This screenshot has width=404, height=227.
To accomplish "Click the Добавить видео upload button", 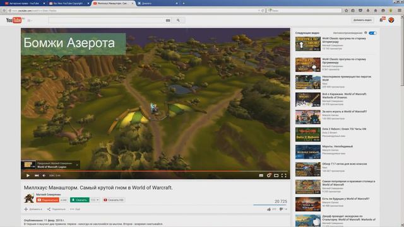I will pos(362,20).
